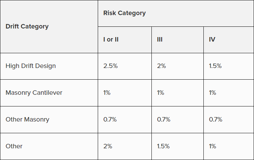This screenshot has height=160, width=254.
Task: Click the Risk Category IV column header
Action: 212,39
